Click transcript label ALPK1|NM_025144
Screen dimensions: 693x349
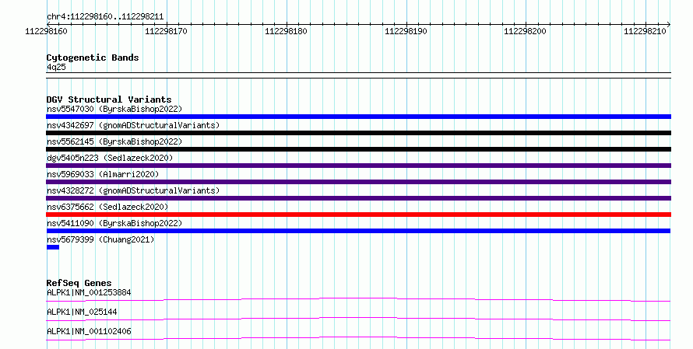pyautogui.click(x=82, y=312)
